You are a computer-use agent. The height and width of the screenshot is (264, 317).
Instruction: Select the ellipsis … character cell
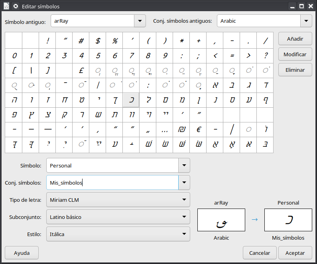tap(165, 129)
